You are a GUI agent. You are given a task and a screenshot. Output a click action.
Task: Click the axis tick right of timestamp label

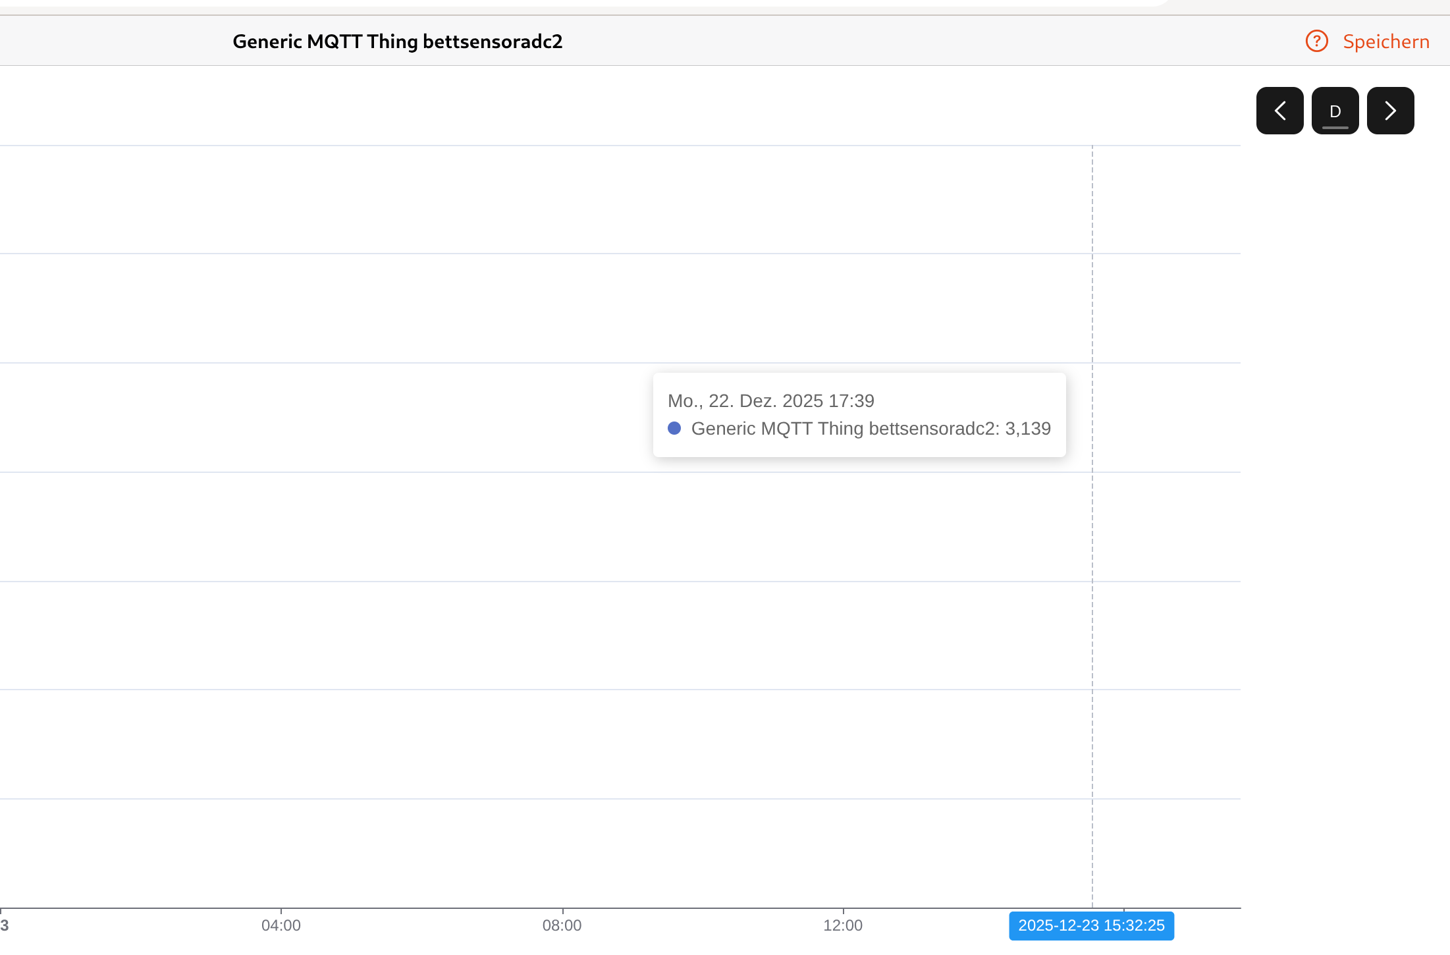[x=1123, y=910]
